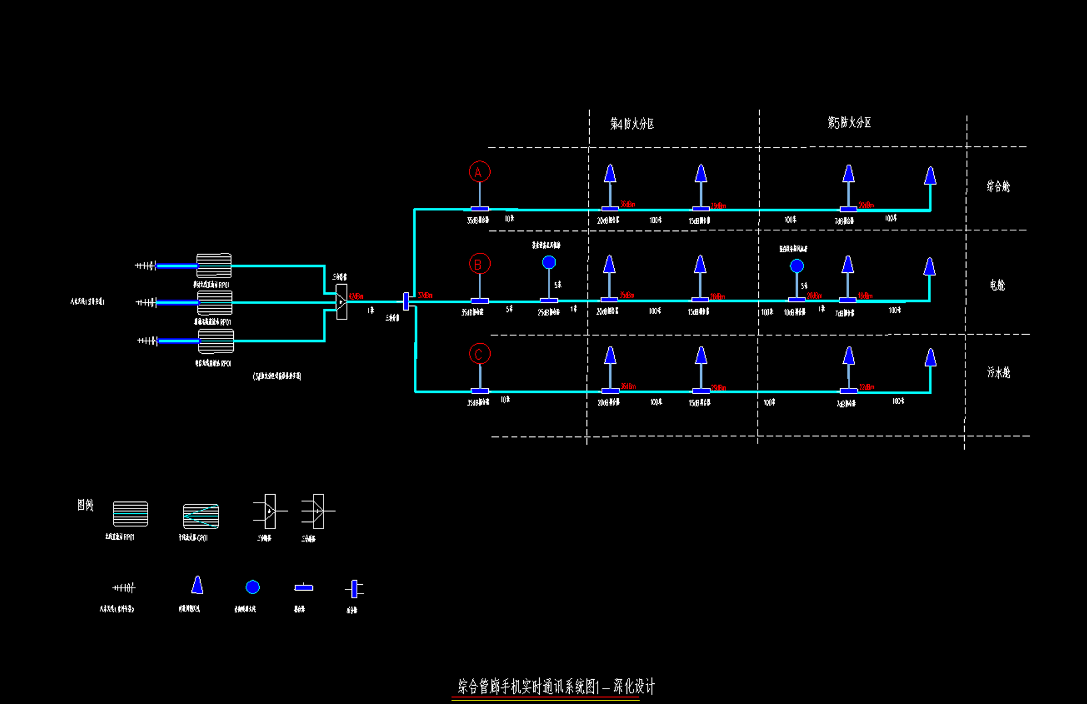Select the second blue circle antenna on row B
Image resolution: width=1087 pixels, height=704 pixels.
coord(797,266)
